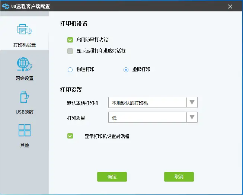Uncheck 启用防串打功能 checkbox
The width and height of the screenshot is (243, 195).
coord(70,40)
